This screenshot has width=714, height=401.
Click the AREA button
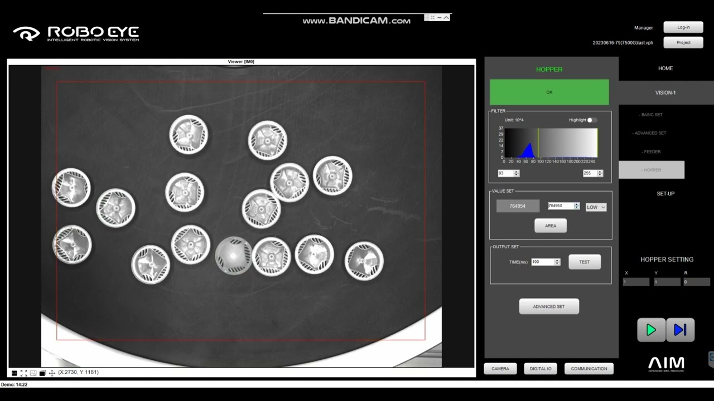click(x=551, y=226)
